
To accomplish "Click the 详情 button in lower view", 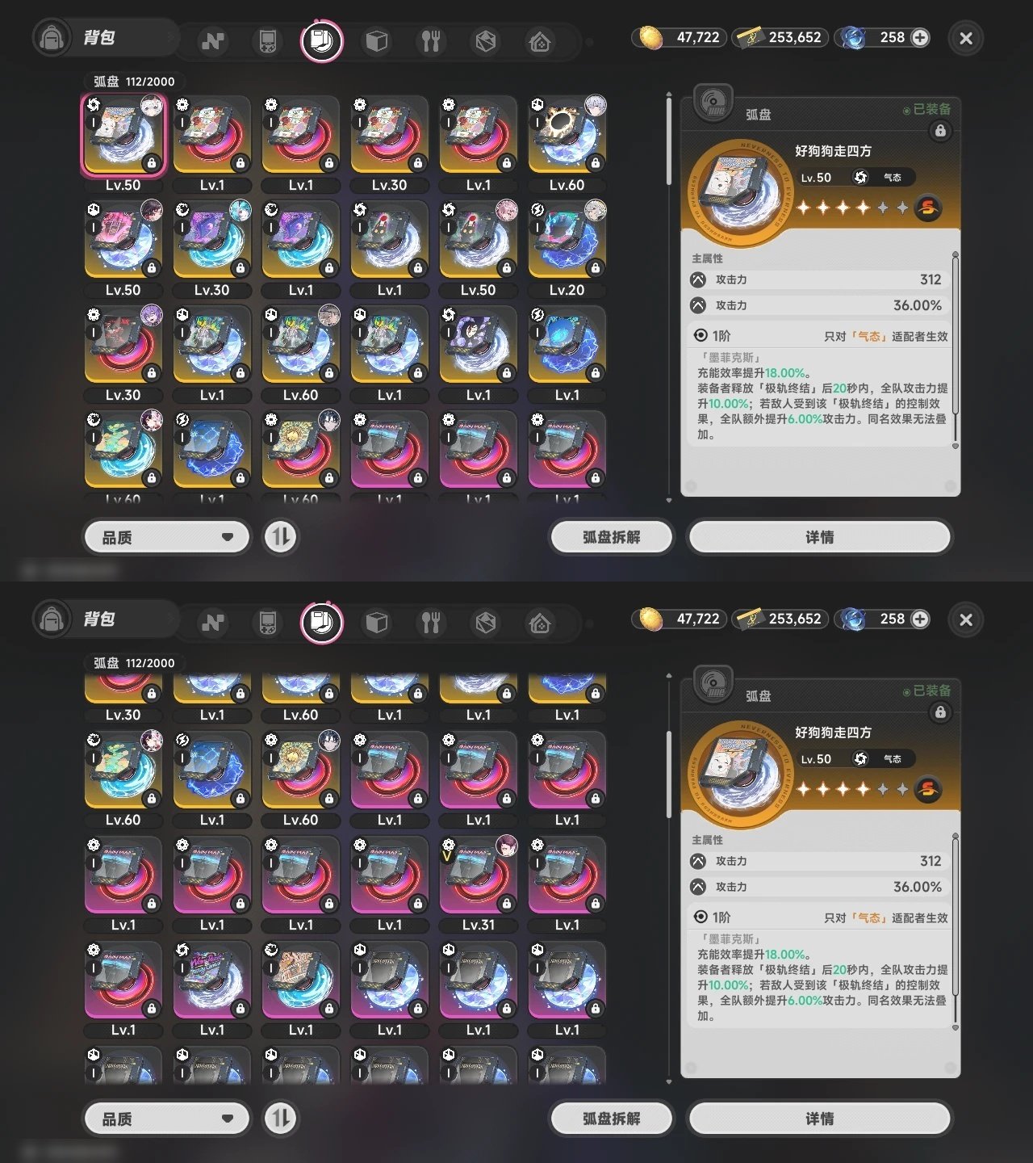I will pos(819,1119).
